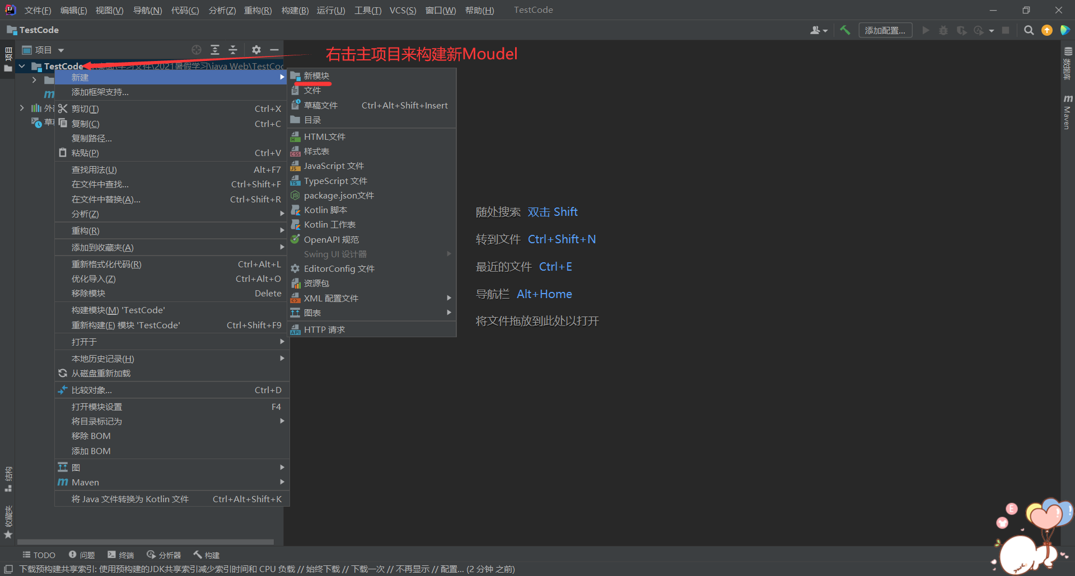
Task: Select HTML文件 in the New submenu
Action: click(x=372, y=136)
